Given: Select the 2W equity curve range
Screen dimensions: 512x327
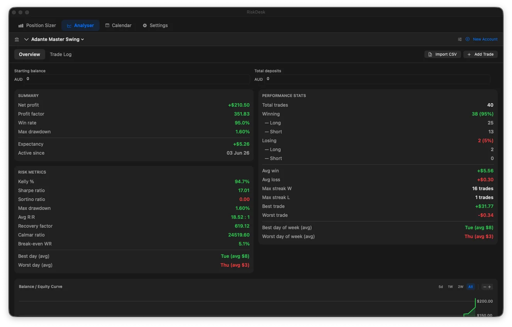Looking at the screenshot, I should pos(460,287).
